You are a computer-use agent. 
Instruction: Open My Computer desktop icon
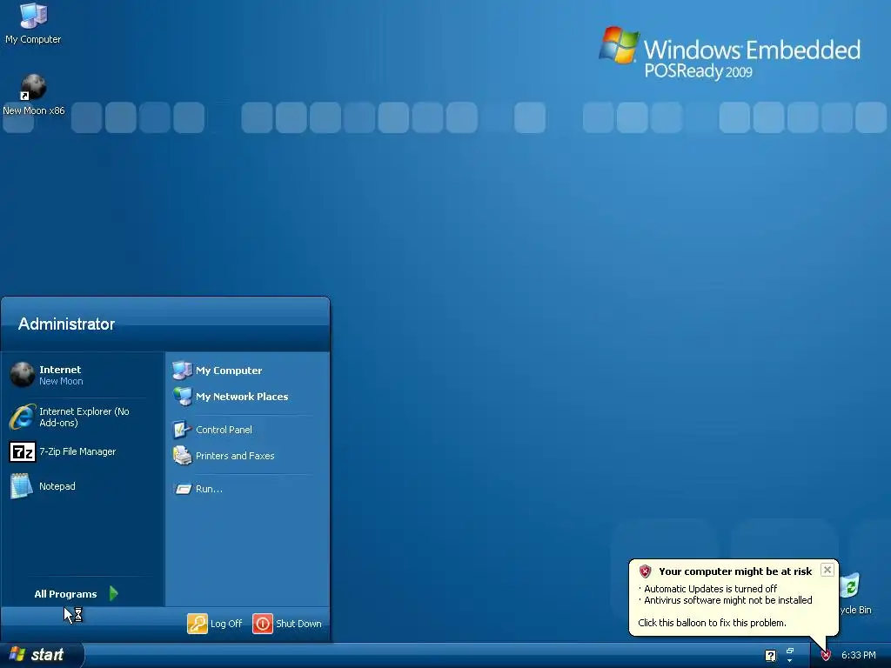33,23
